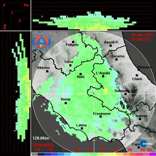Select the Sulmona city marker

[125, 94]
